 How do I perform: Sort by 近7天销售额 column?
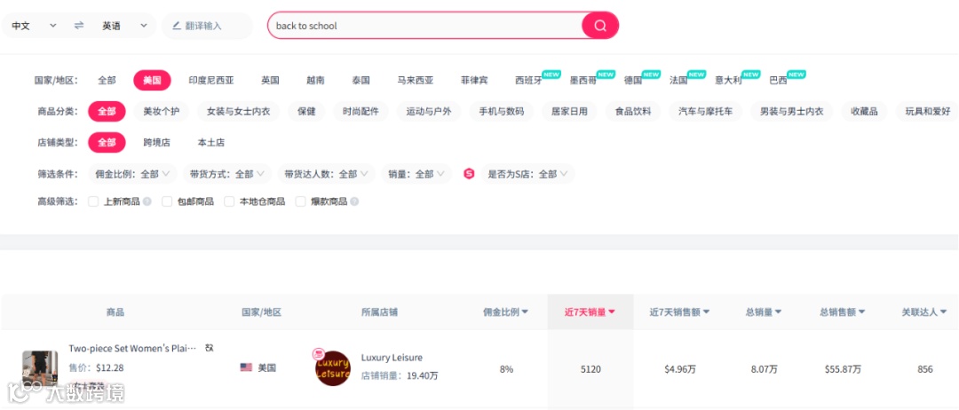[x=679, y=312]
